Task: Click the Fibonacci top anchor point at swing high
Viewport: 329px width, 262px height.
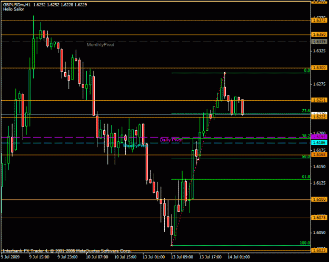Action: pyautogui.click(x=225, y=73)
